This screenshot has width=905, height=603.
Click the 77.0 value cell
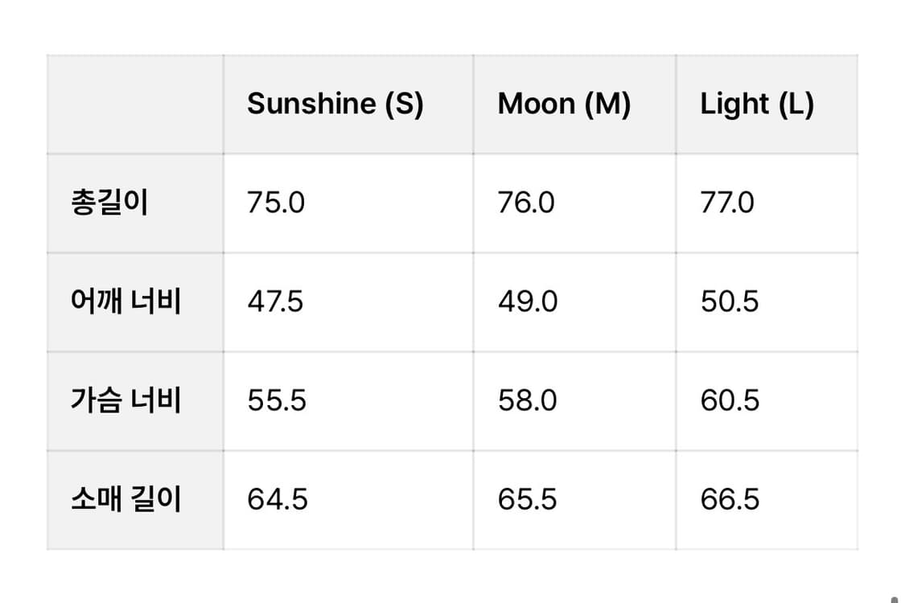727,203
